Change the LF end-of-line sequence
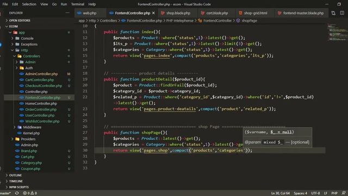This screenshot has height=196, width=348. (326, 193)
